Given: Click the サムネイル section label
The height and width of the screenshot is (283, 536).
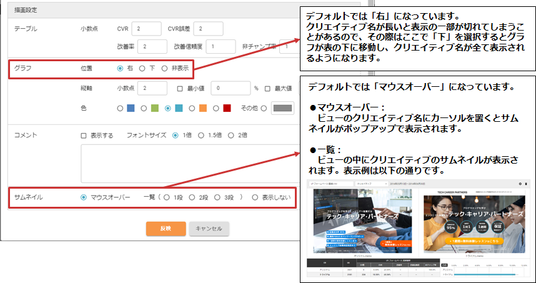Looking at the screenshot, I should click(28, 197).
